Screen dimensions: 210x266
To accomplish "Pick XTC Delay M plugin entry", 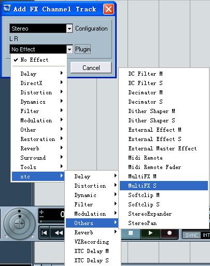I will point(92,251).
